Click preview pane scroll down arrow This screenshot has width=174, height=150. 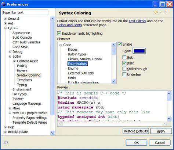(x=169, y=119)
